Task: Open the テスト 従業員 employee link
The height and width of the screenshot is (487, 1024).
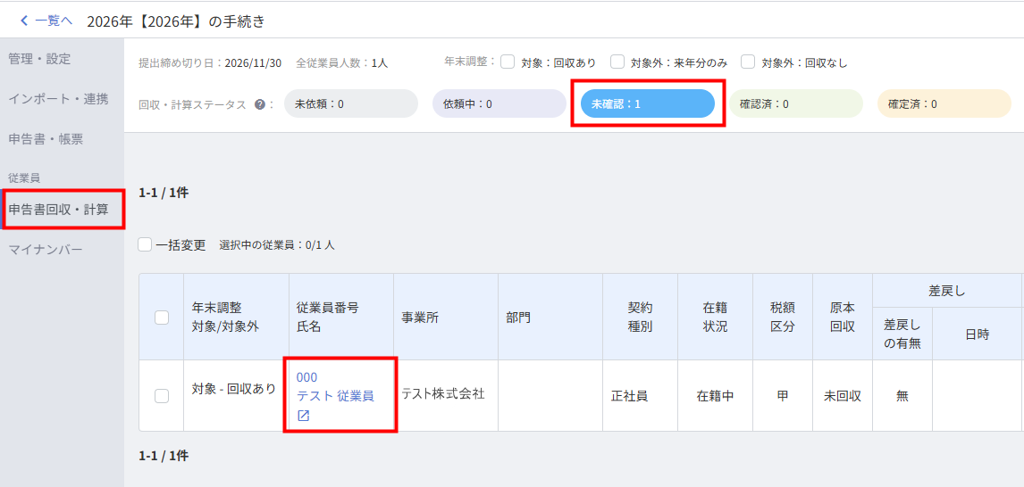Action: click(335, 396)
